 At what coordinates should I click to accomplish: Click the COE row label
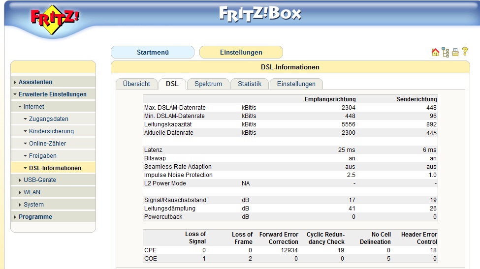pos(150,259)
